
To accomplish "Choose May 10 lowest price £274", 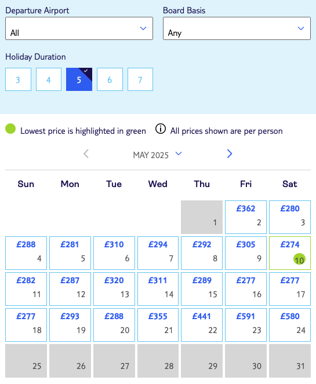I will 290,253.
